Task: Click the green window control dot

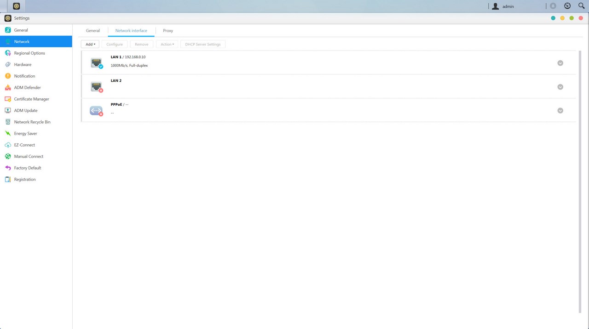Action: [572, 18]
